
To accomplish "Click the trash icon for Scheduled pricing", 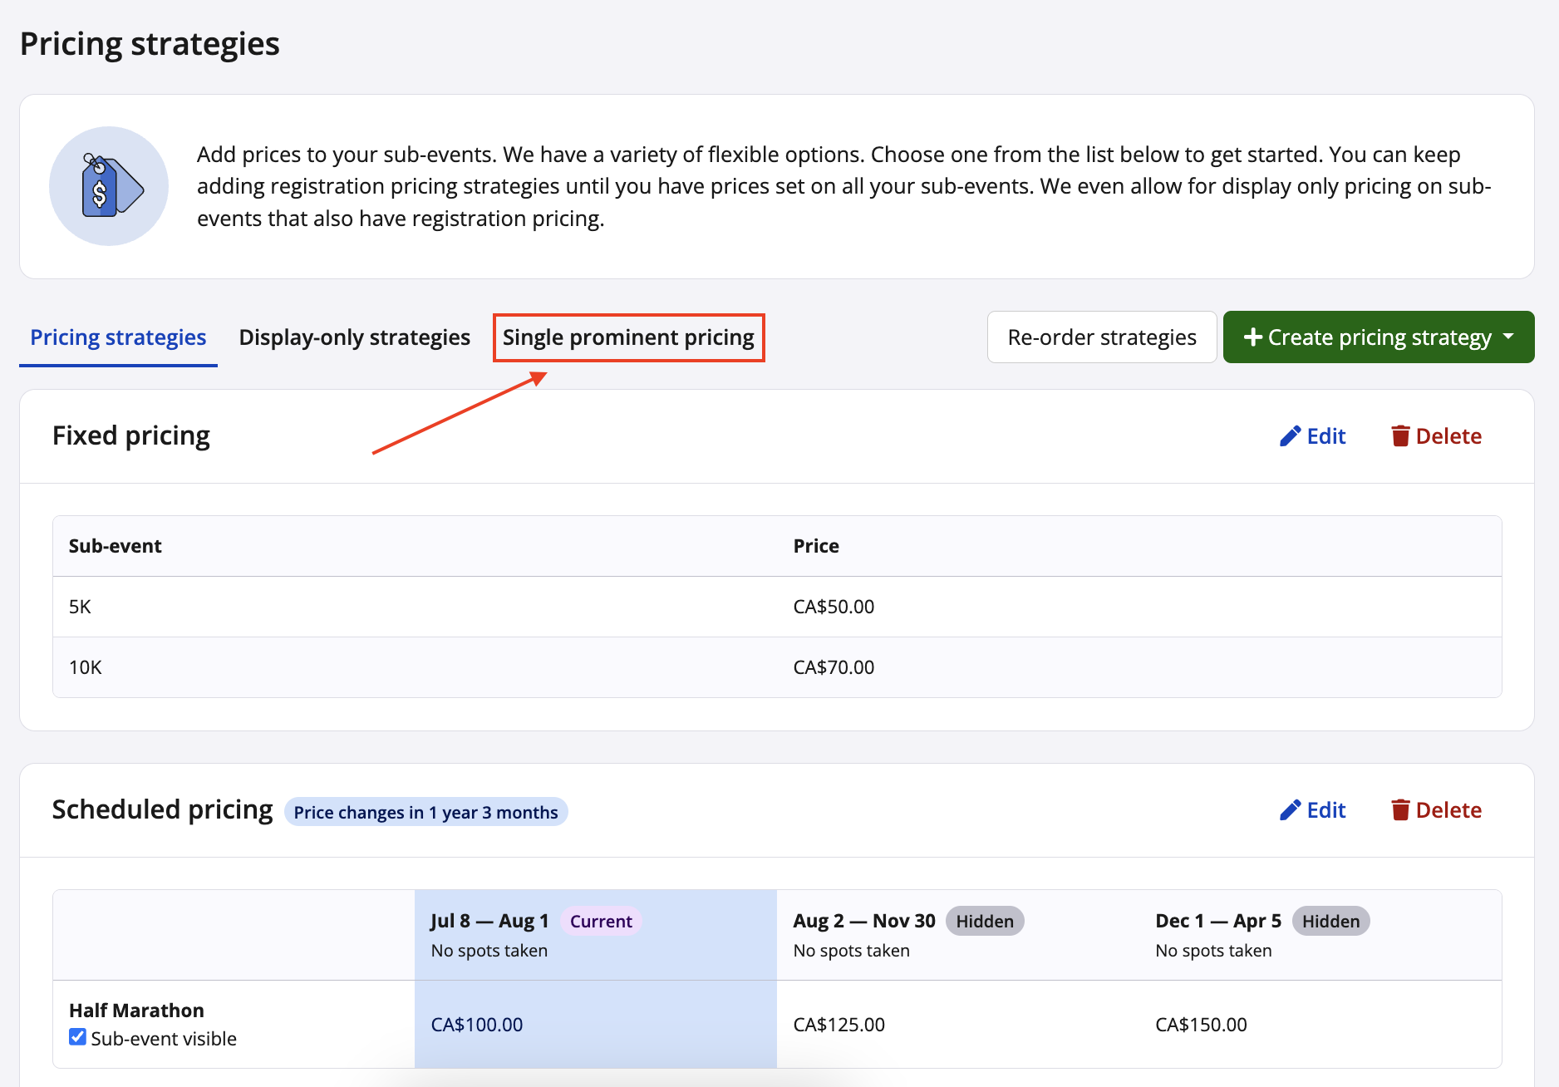I will pos(1400,810).
